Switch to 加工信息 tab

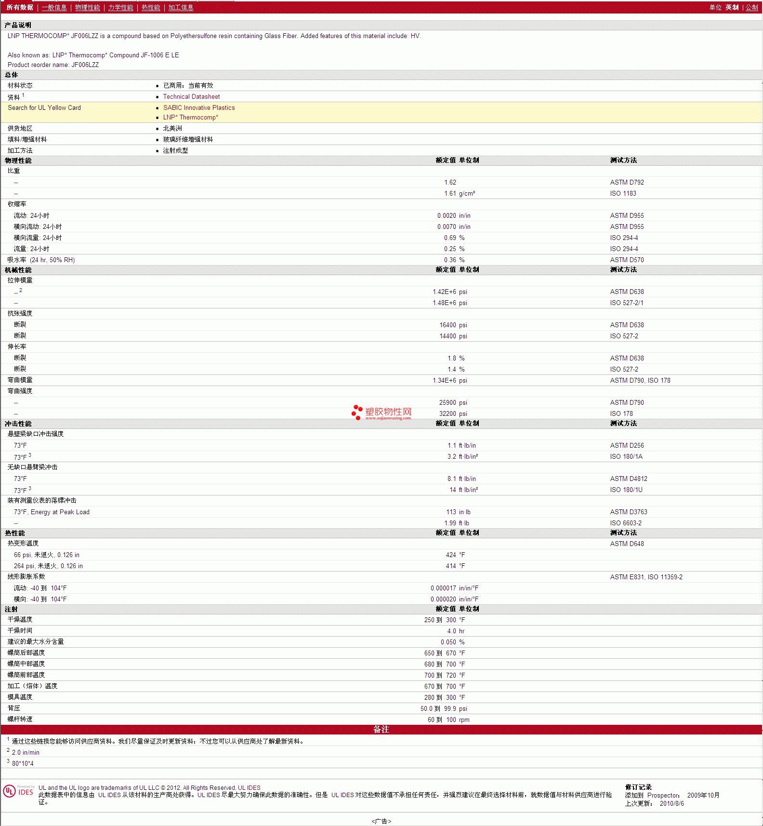click(181, 7)
